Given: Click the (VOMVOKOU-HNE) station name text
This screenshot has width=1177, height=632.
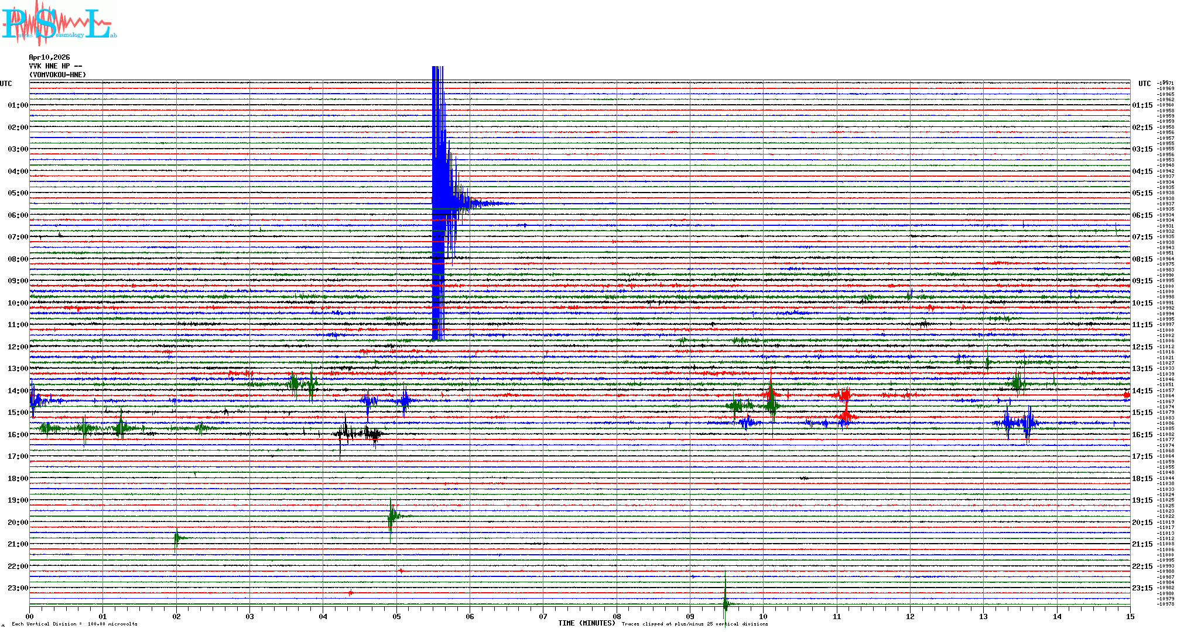Looking at the screenshot, I should click(x=57, y=75).
